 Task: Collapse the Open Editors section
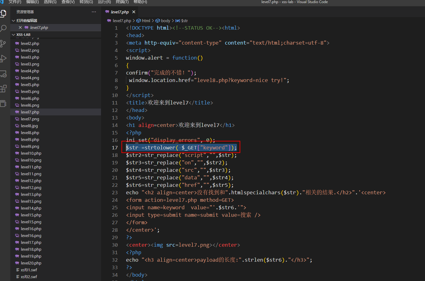(x=13, y=21)
